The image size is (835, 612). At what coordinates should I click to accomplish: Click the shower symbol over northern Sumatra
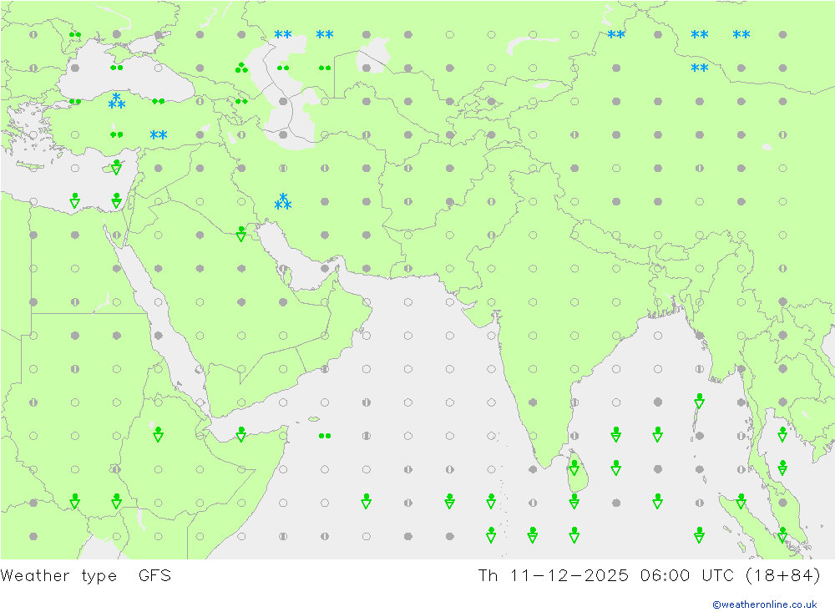click(741, 501)
